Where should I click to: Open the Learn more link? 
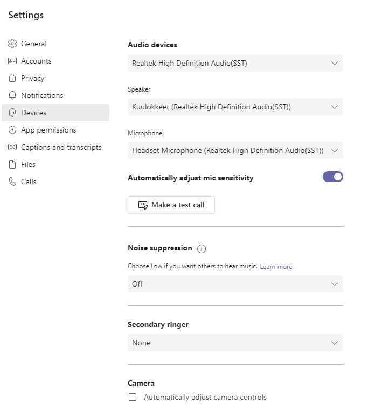point(276,267)
